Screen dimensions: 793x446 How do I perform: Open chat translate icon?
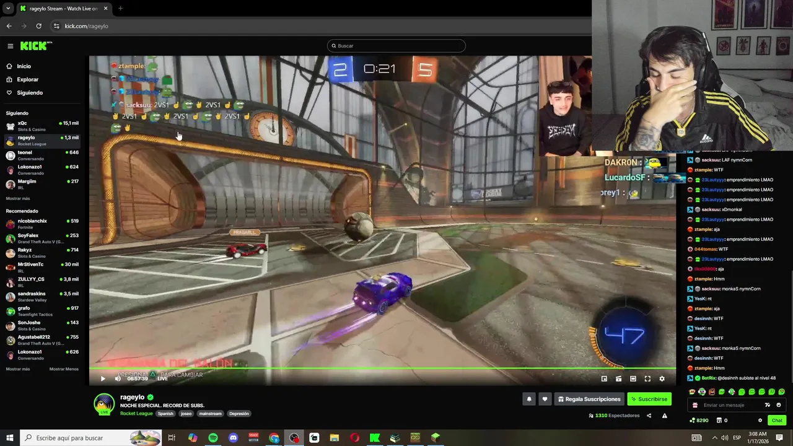768,405
